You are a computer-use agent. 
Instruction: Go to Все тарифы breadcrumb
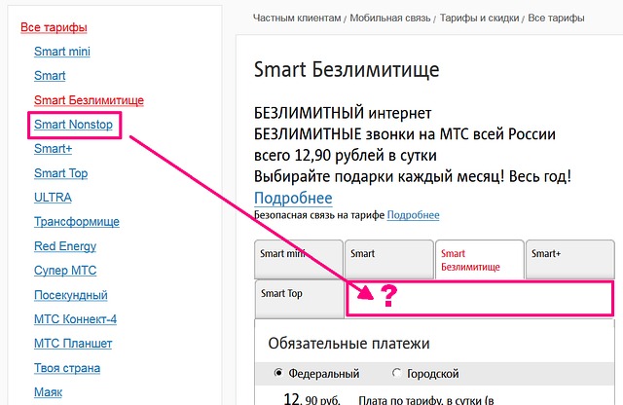[556, 18]
